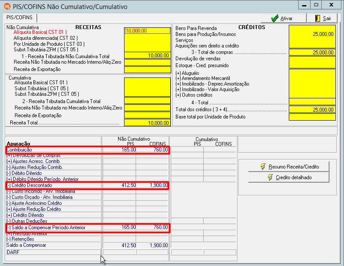
Task: Click Contribuição COFINS value 760.00
Action: (x=161, y=150)
